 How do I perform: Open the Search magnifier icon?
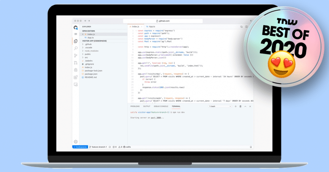[x=76, y=48]
